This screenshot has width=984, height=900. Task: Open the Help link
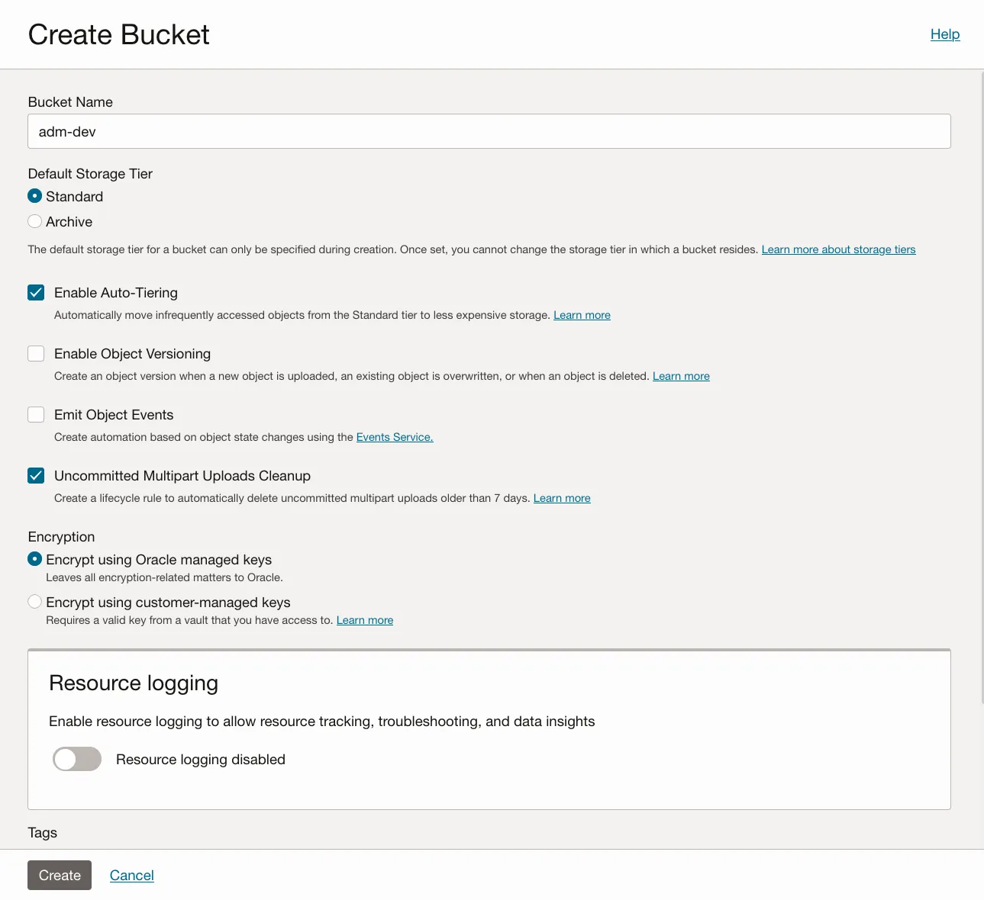[x=944, y=34]
